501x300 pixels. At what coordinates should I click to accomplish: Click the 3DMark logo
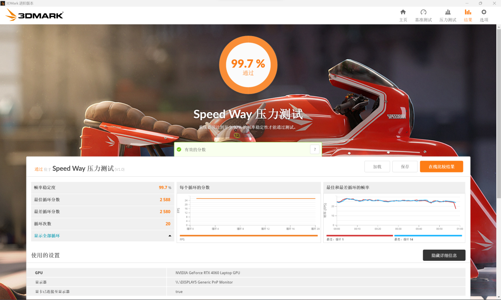coord(34,15)
